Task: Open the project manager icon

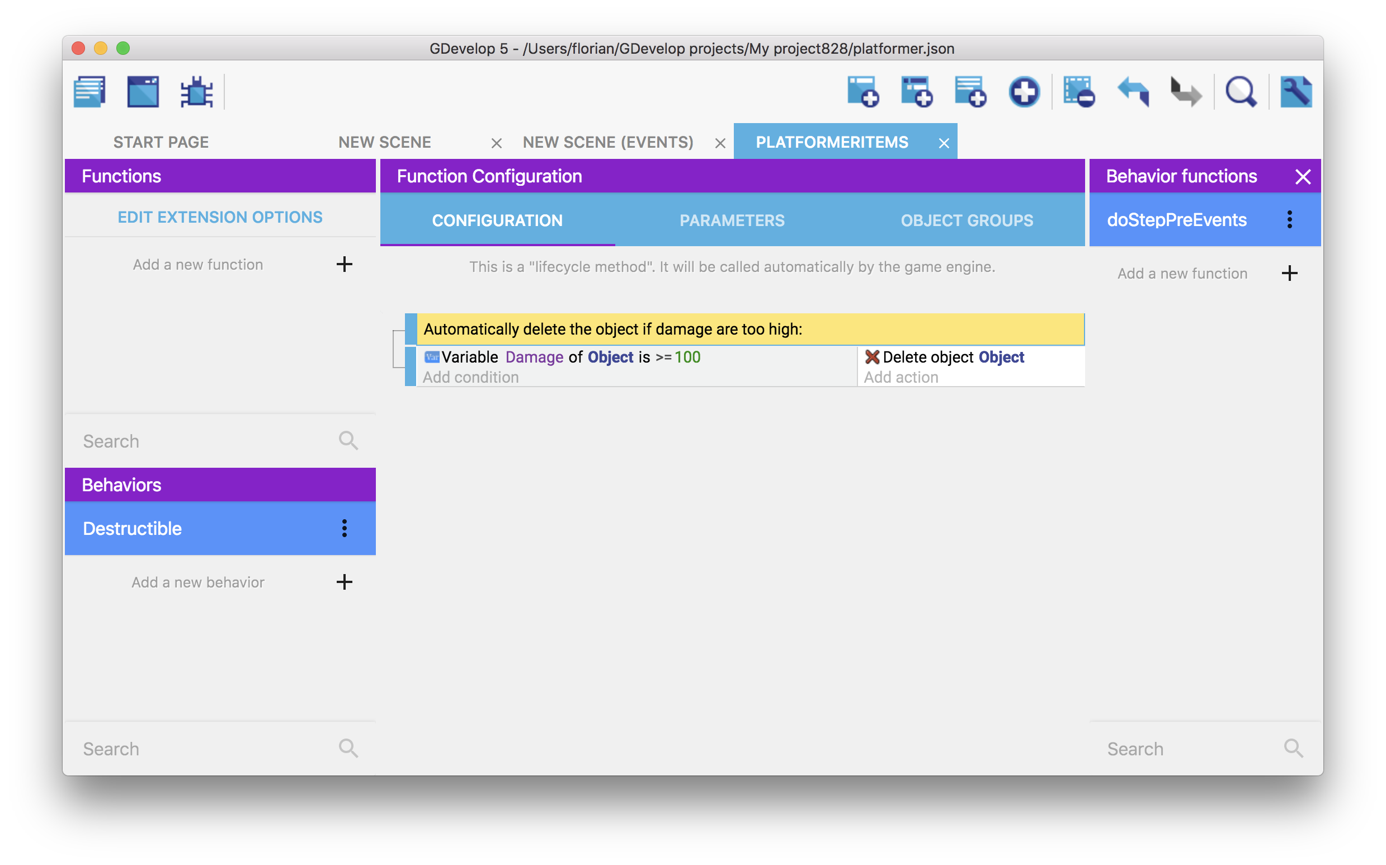Action: point(89,92)
